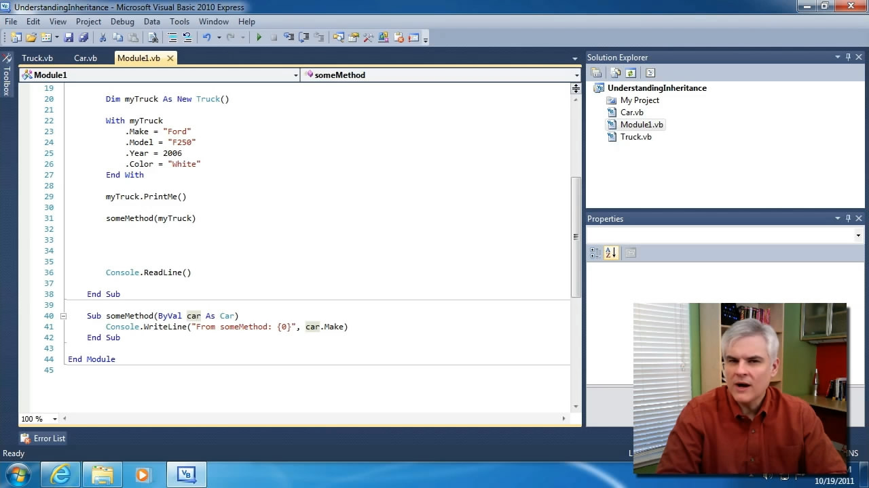The height and width of the screenshot is (488, 869).
Task: Click the Solution Explorer Properties icon
Action: click(x=596, y=73)
